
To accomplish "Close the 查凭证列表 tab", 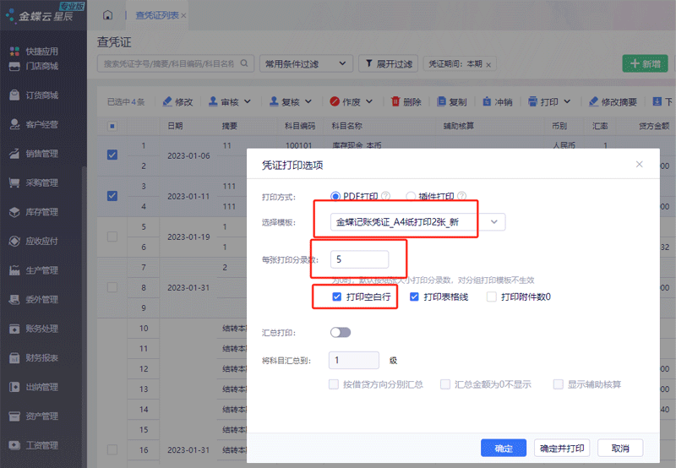I will point(183,15).
